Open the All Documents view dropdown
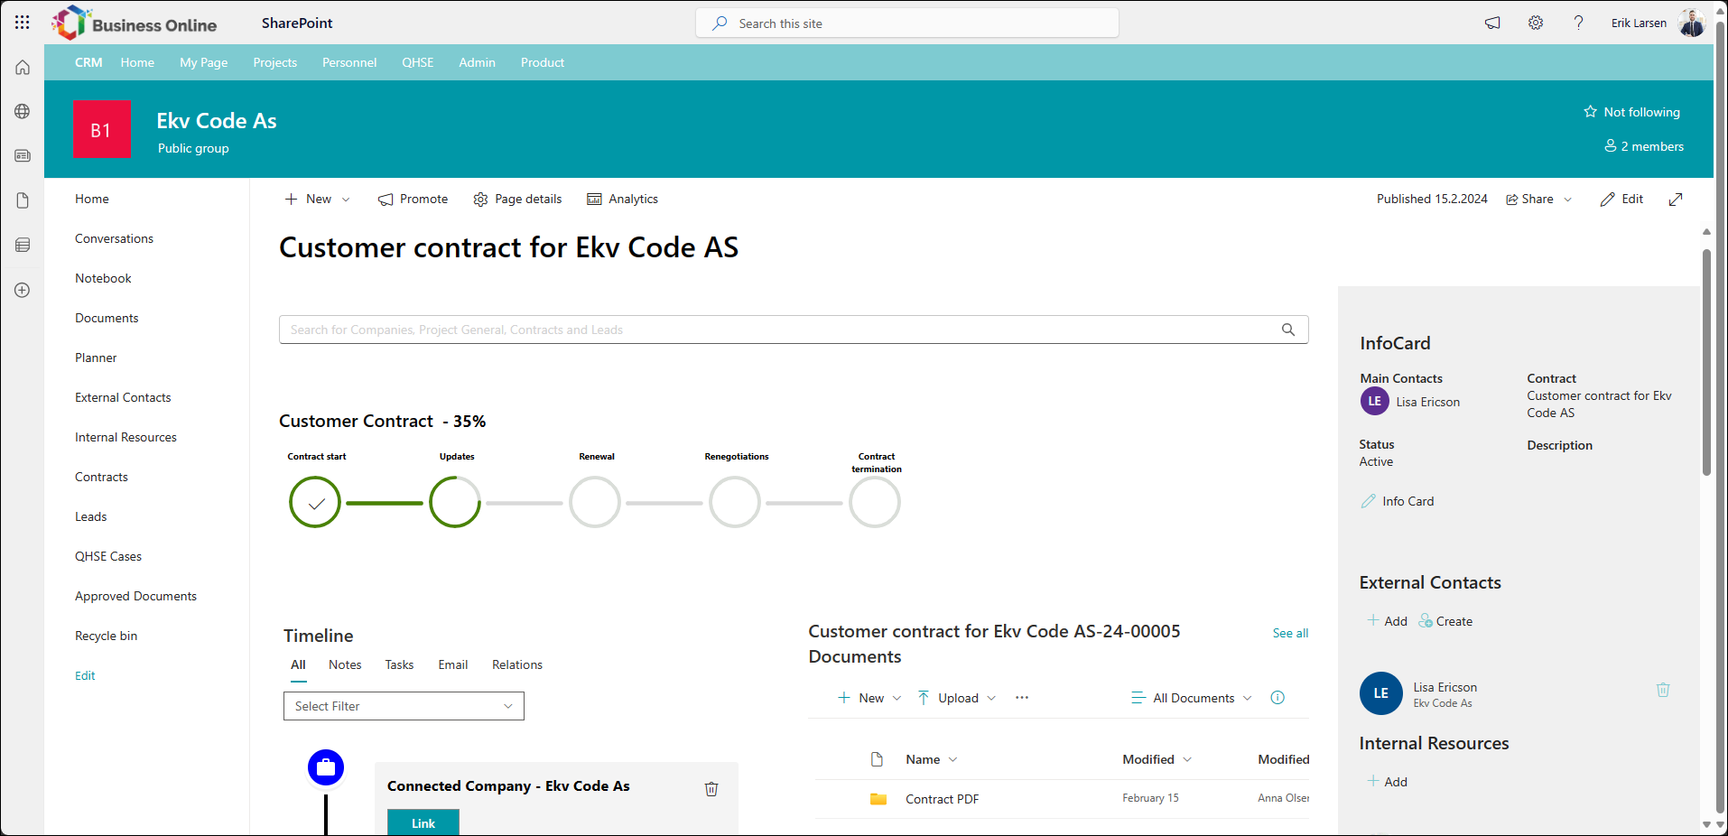The height and width of the screenshot is (836, 1728). (x=1192, y=698)
